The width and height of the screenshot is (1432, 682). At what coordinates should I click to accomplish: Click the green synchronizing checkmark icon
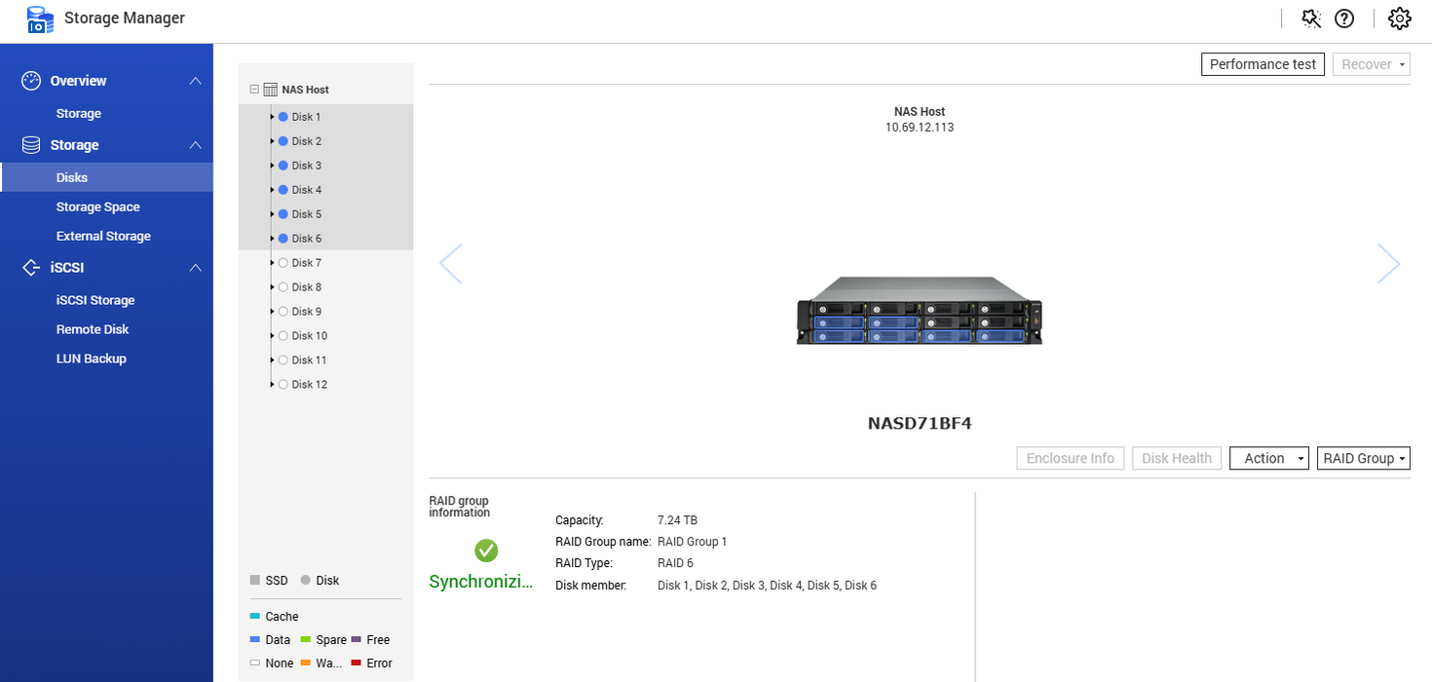tap(486, 550)
